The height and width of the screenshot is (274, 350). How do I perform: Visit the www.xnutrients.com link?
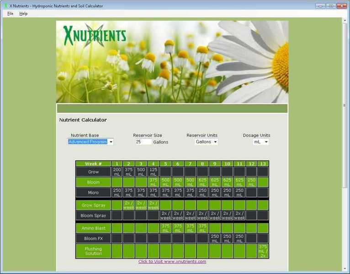click(172, 261)
